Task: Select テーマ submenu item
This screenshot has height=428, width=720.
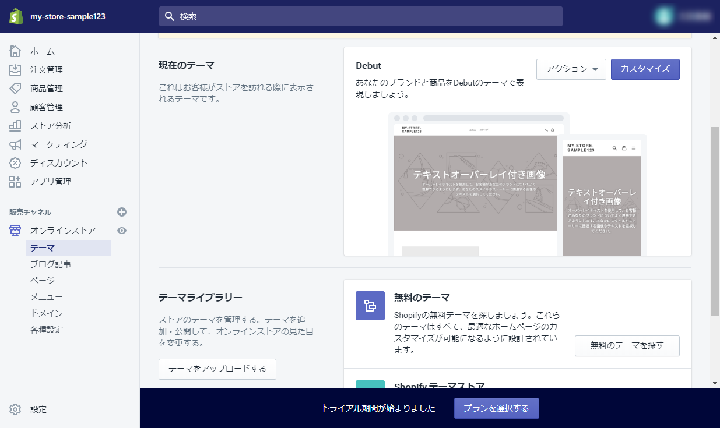Action: pyautogui.click(x=68, y=248)
